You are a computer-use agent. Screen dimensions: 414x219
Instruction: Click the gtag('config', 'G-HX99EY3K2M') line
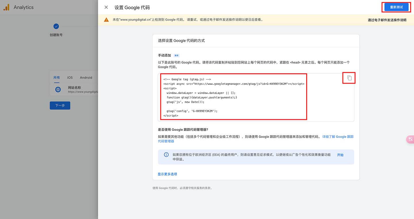tap(192, 111)
